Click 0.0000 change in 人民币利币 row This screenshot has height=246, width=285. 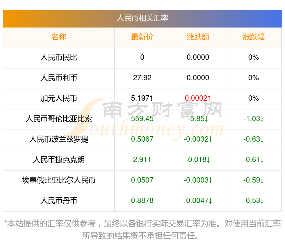click(x=198, y=78)
